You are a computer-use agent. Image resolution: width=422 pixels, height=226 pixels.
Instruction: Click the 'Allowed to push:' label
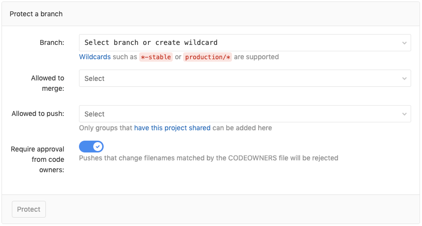point(38,113)
